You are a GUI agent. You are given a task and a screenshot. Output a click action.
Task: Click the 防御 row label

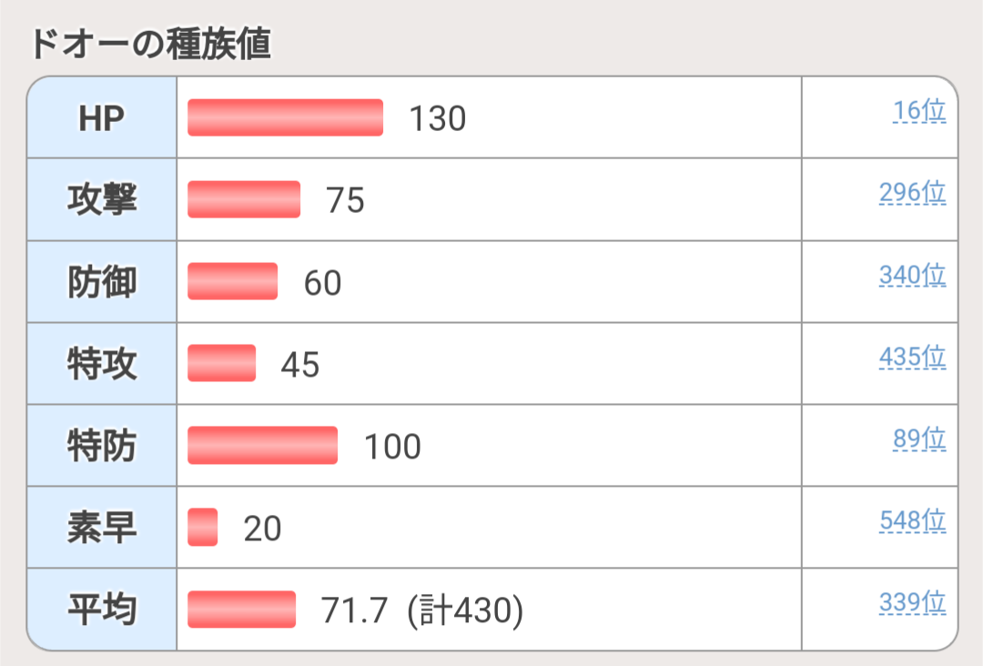(x=102, y=282)
